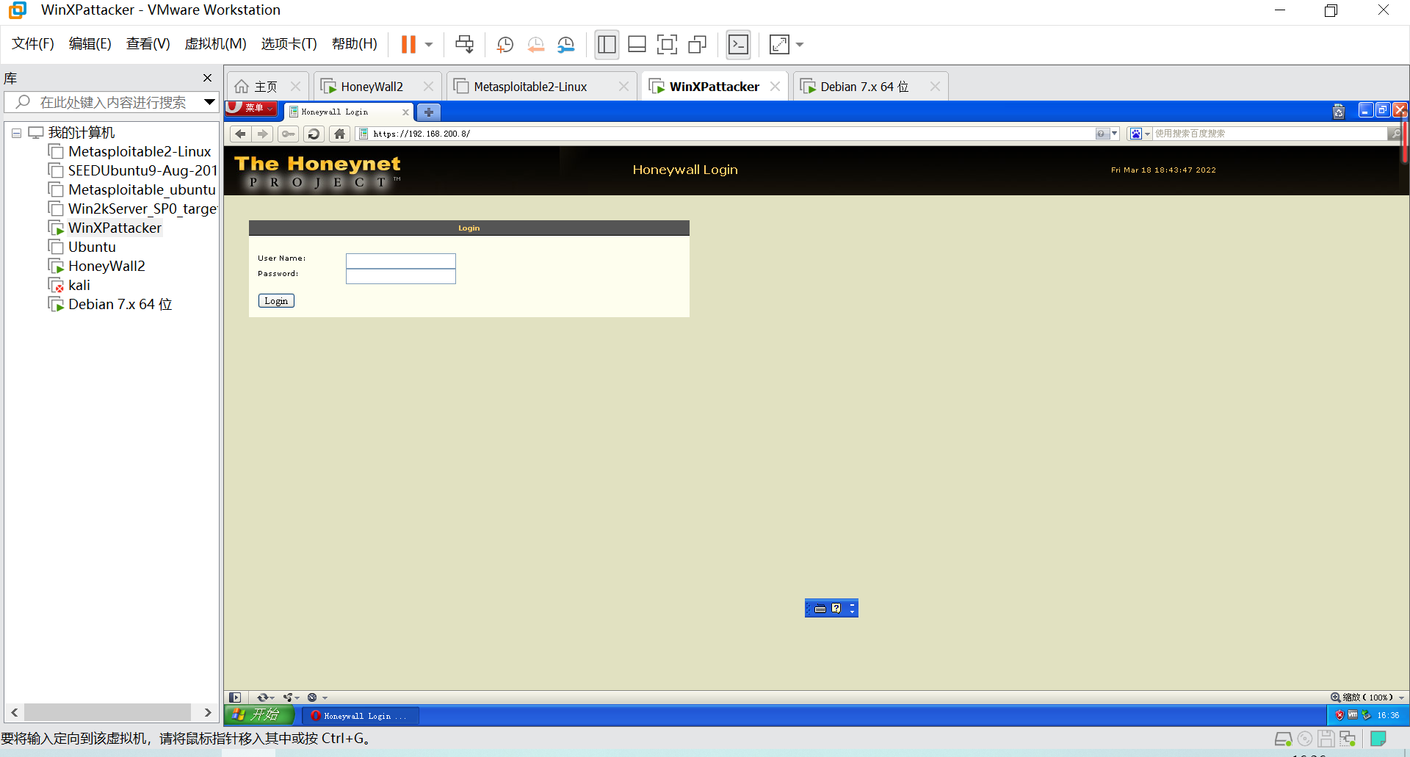Open the library search filter dropdown

coord(209,102)
